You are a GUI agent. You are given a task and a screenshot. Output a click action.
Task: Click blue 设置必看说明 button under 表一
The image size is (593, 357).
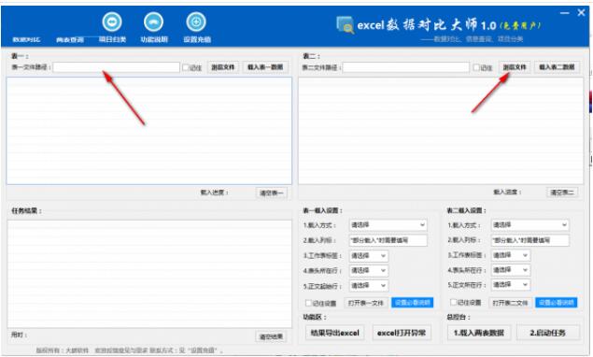(412, 303)
